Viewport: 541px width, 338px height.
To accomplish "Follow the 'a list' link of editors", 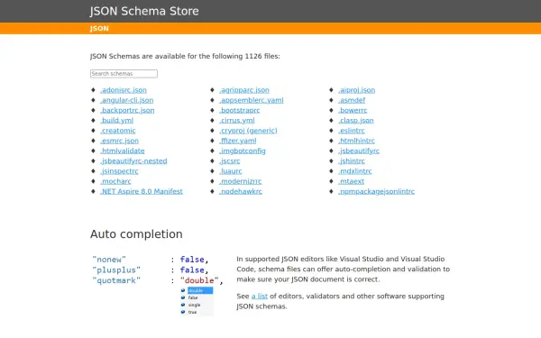I will coord(260,297).
